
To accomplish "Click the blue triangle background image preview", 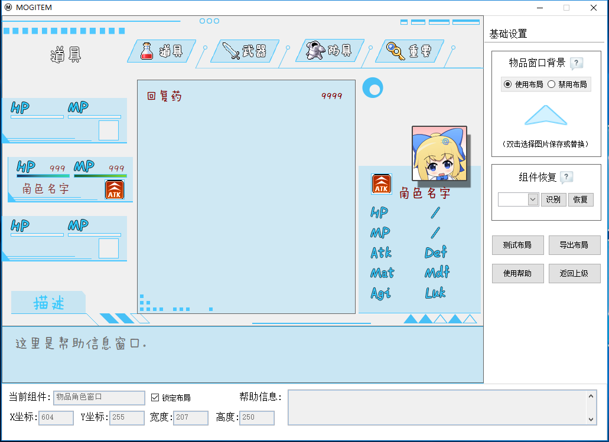I will point(546,115).
